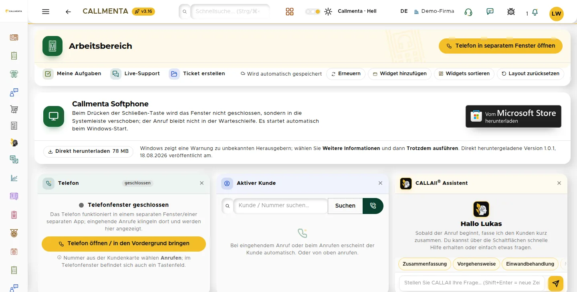Click Telefon in separatem Fenster öffnen
Image resolution: width=577 pixels, height=292 pixels.
coord(500,46)
